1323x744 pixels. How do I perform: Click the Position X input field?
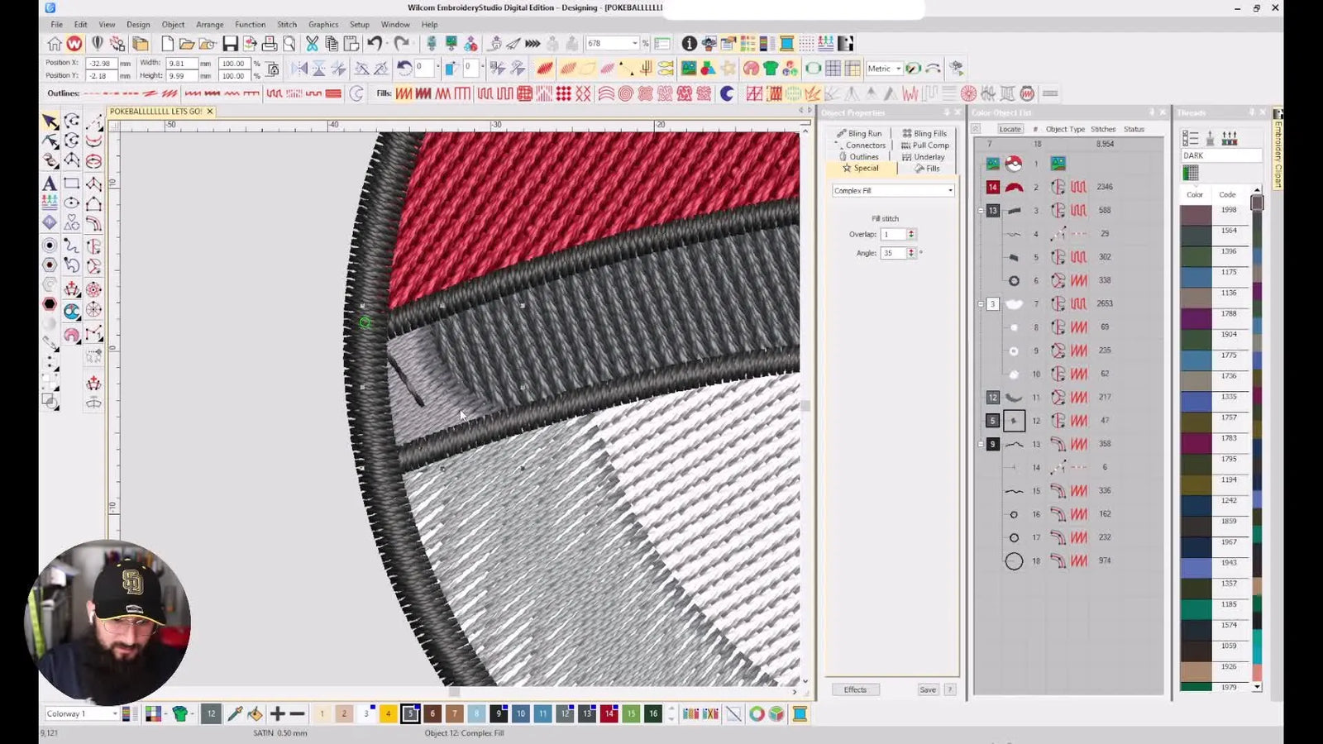[100, 63]
